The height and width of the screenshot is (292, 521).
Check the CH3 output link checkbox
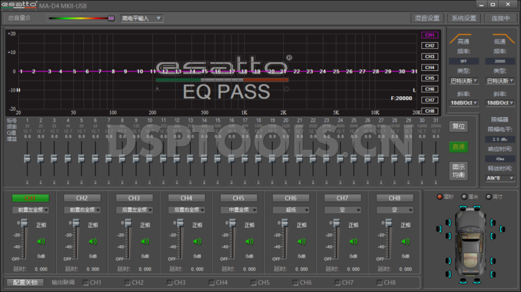tap(169, 283)
